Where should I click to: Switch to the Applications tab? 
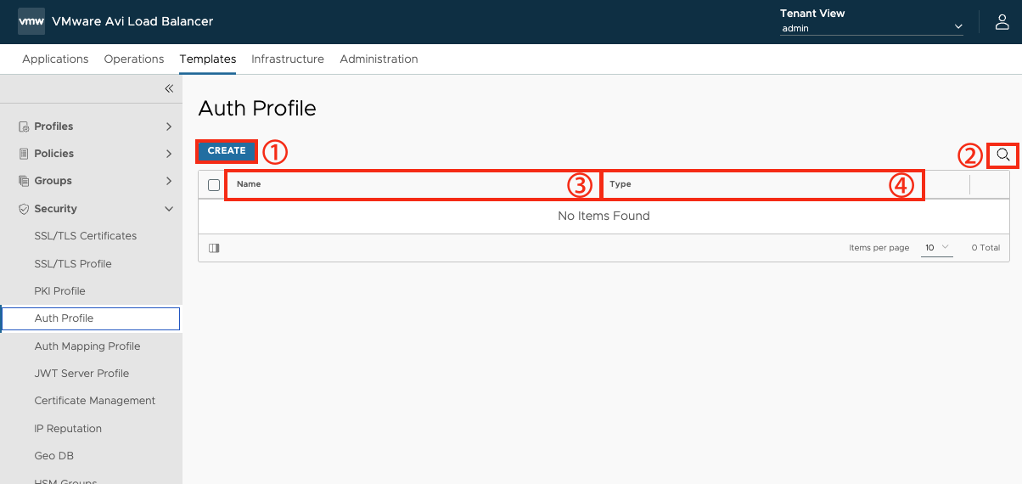pos(55,59)
